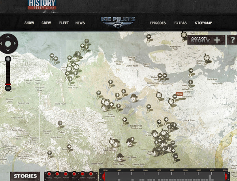Pan the map left with the arrow

tap(1, 44)
